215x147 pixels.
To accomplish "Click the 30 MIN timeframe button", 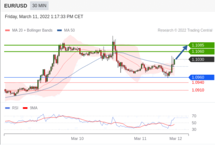I will click(x=39, y=6).
